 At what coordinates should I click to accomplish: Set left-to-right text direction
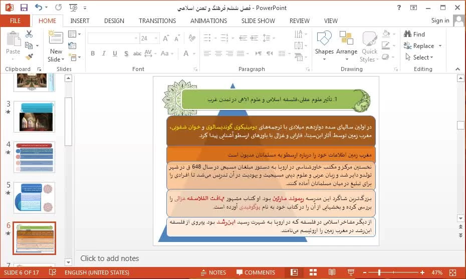click(259, 53)
